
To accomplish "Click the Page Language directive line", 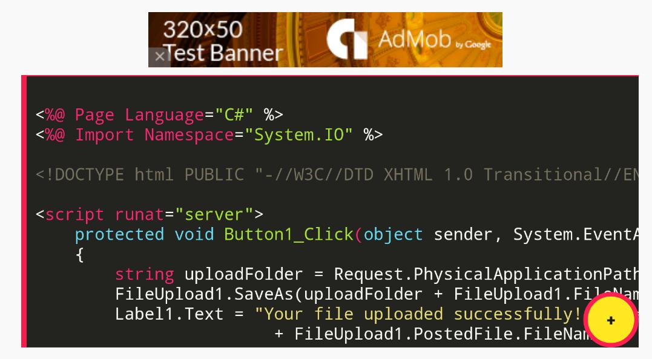I will pos(159,115).
